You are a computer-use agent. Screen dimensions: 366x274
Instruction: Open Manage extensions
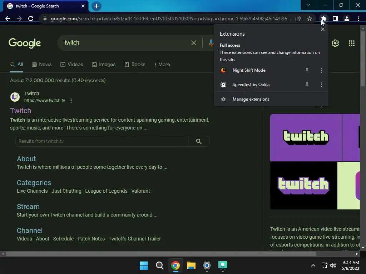pyautogui.click(x=271, y=99)
